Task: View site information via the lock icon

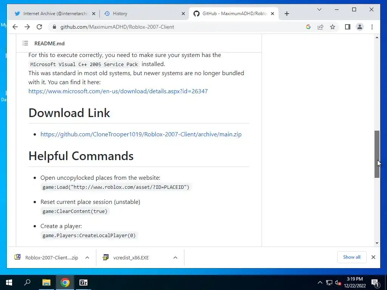Action: coord(54,27)
